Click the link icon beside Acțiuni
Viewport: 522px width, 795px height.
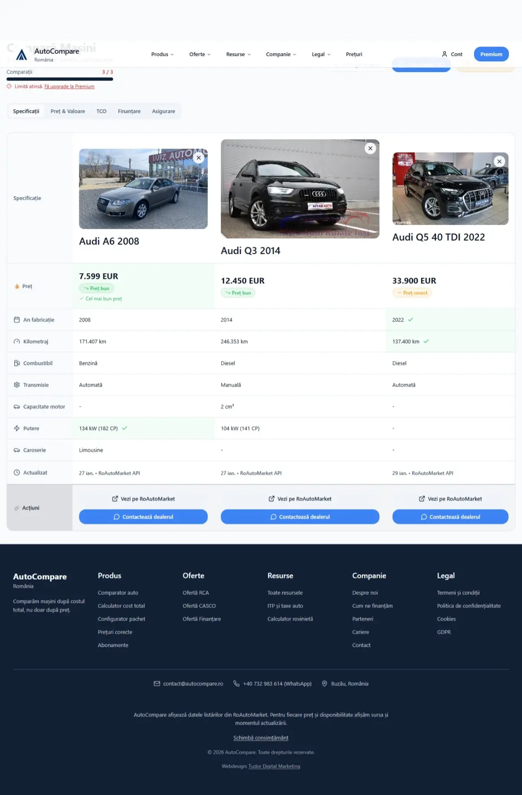[x=17, y=508]
